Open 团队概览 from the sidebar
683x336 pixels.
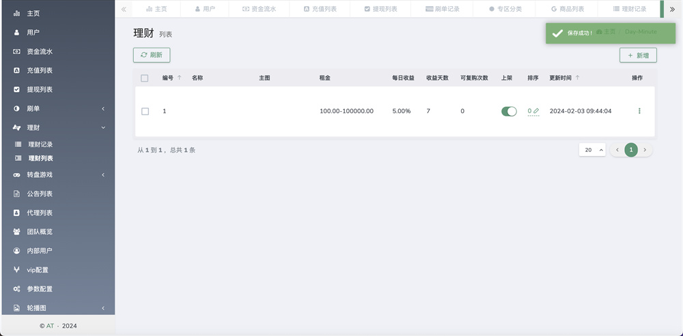(x=40, y=232)
